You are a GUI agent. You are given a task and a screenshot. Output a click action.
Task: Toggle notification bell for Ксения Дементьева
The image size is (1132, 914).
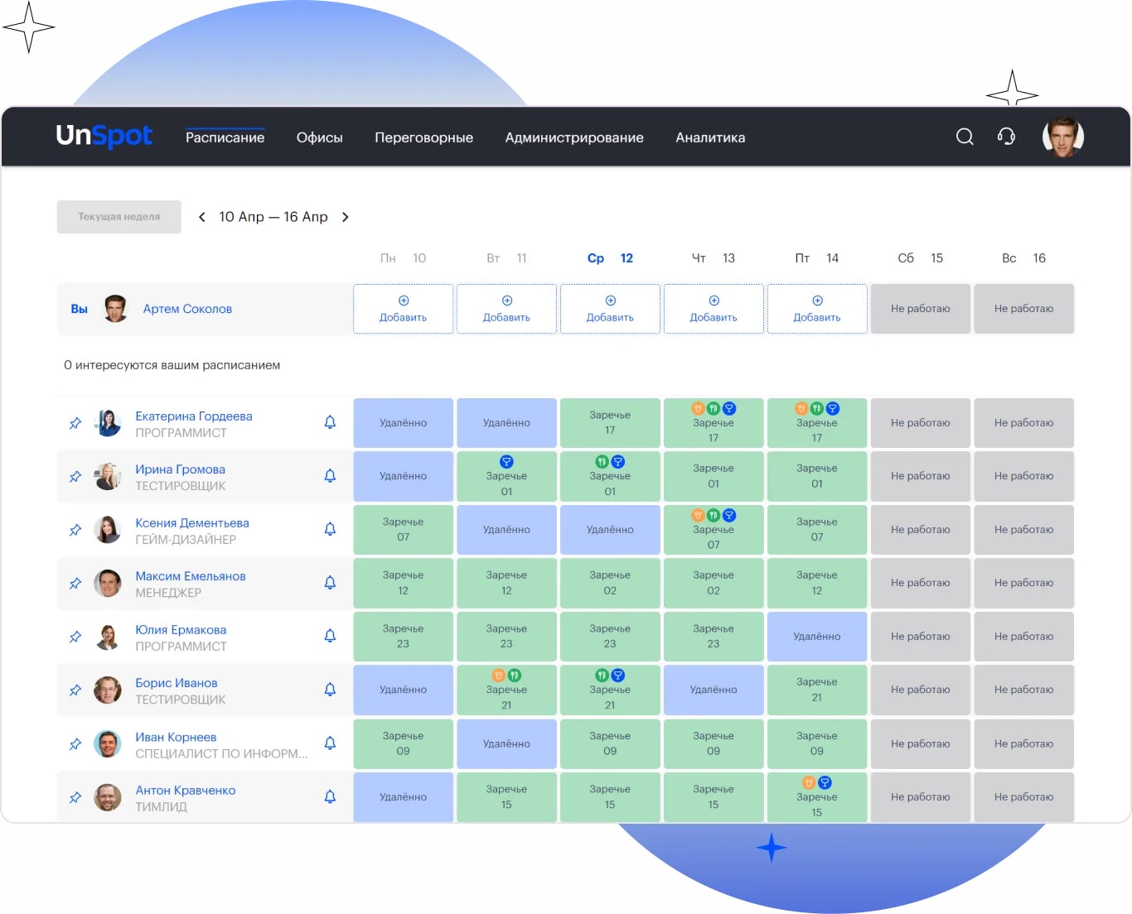pyautogui.click(x=330, y=529)
